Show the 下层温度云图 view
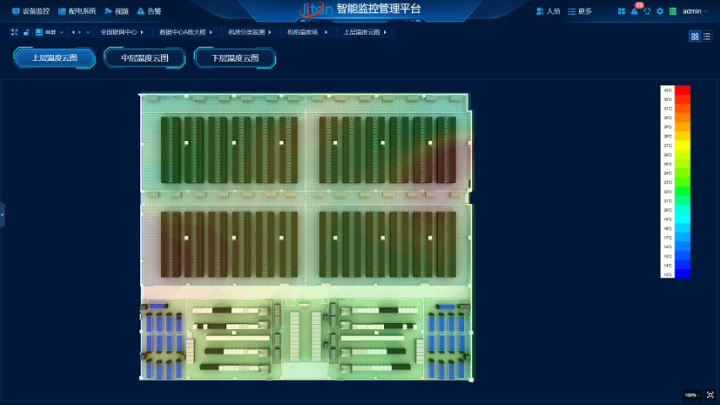 tap(235, 58)
